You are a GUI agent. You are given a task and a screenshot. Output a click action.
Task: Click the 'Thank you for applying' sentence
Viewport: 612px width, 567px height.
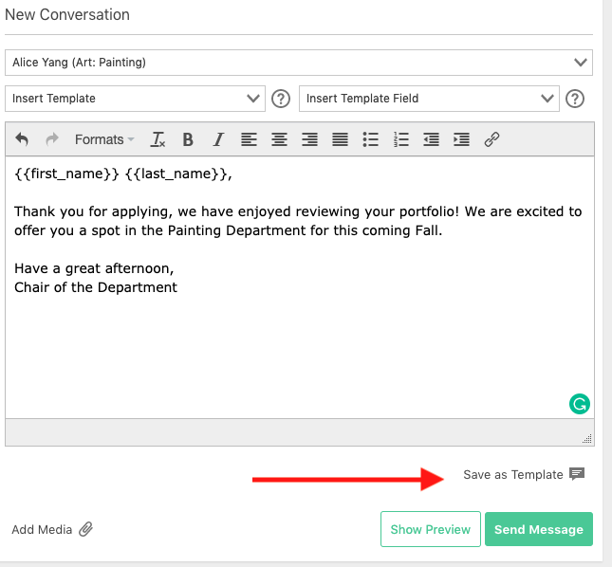click(x=298, y=221)
